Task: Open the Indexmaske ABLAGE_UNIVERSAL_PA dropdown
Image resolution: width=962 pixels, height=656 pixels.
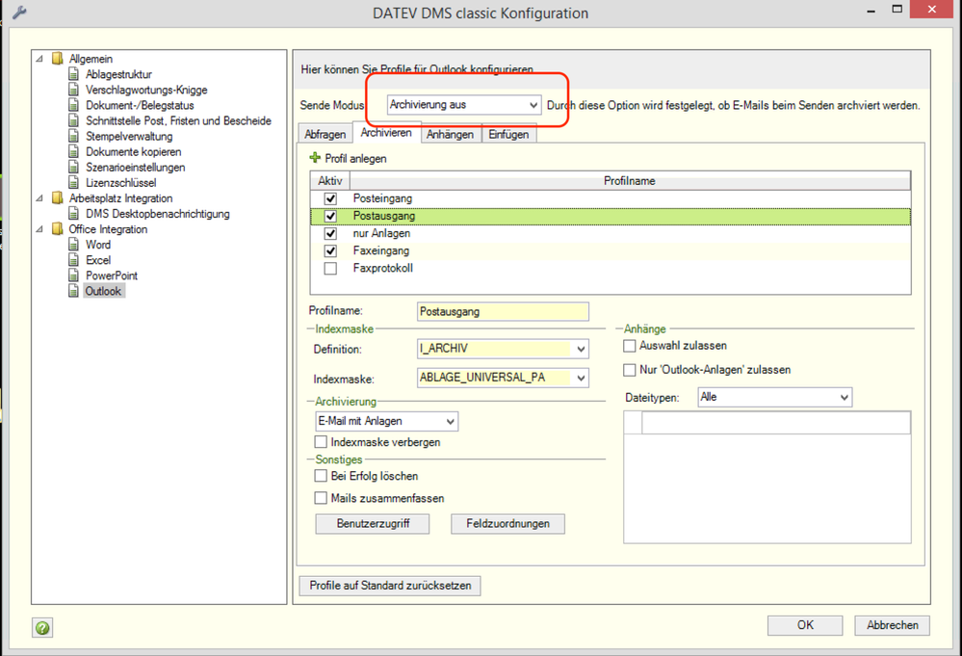Action: point(503,378)
